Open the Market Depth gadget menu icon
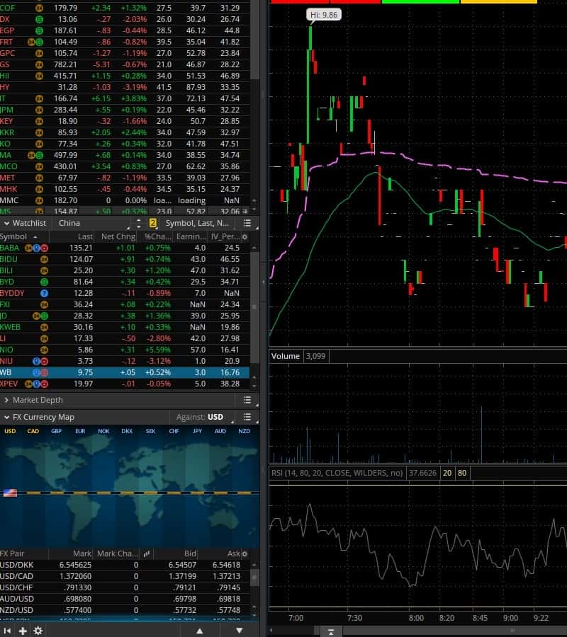 pos(247,400)
